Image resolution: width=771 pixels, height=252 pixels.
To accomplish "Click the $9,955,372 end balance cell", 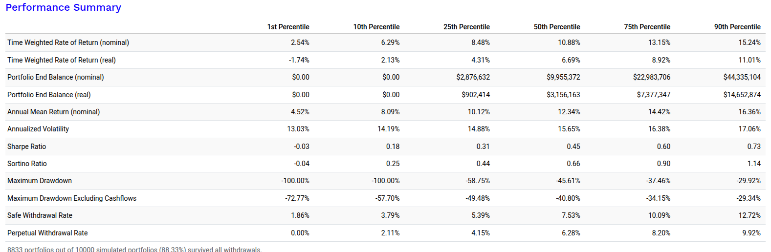I will point(563,77).
